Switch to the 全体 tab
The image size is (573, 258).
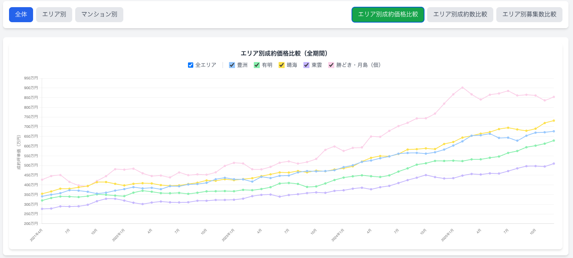(x=21, y=15)
